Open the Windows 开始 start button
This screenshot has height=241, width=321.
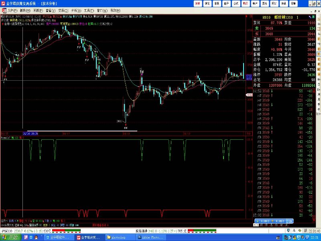[x=9, y=237]
